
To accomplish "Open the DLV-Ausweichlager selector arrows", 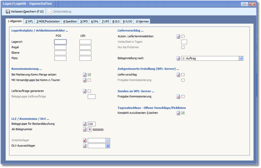I will click(x=108, y=146).
